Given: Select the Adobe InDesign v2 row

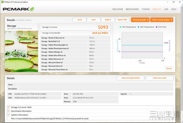Looking at the screenshot, I should [75, 52].
